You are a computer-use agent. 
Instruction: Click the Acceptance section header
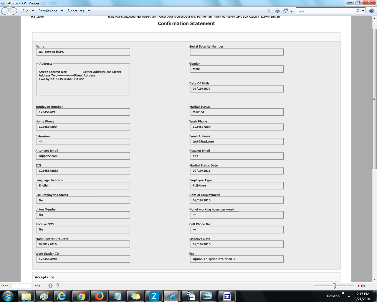(x=44, y=277)
